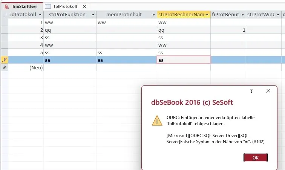The width and height of the screenshot is (285, 170).
Task: Open strProtFunktion column dropdown arrow
Action: (93, 15)
